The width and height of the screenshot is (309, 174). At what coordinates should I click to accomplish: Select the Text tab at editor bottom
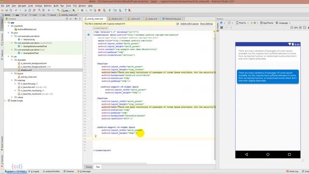click(98, 167)
